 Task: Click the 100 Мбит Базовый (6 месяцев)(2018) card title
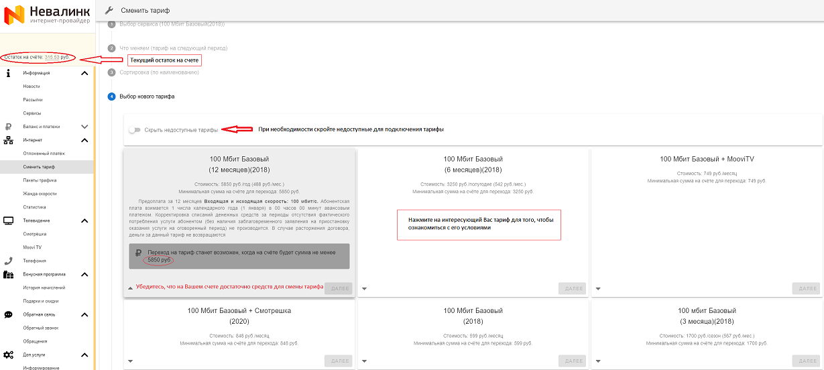(x=473, y=164)
